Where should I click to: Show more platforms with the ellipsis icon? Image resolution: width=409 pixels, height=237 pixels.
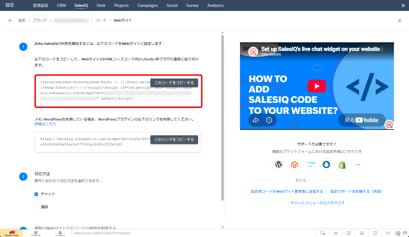(x=358, y=165)
